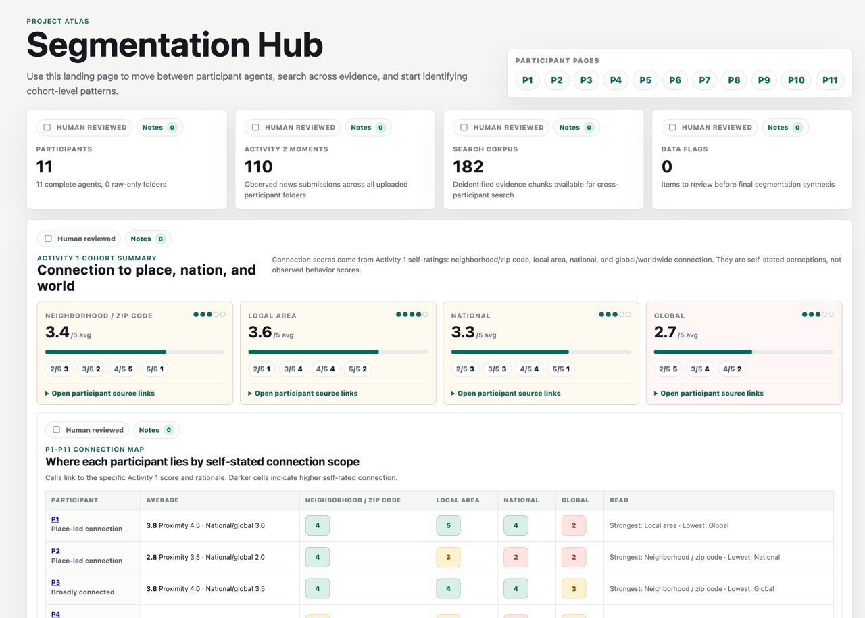Screen dimensions: 865x618
Task: Click the 182 Search Corpus count
Action: [468, 166]
